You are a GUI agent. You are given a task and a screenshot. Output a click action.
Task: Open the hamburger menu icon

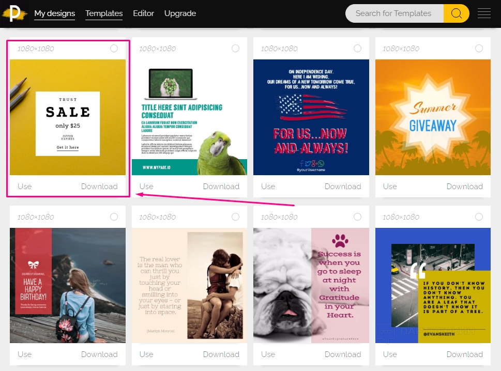[484, 13]
